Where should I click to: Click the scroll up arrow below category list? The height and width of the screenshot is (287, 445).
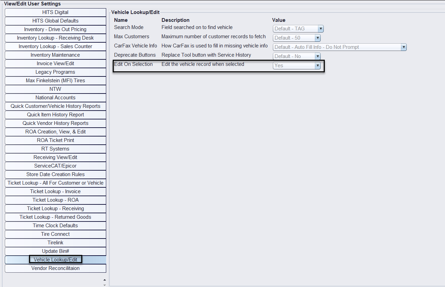pos(105,280)
